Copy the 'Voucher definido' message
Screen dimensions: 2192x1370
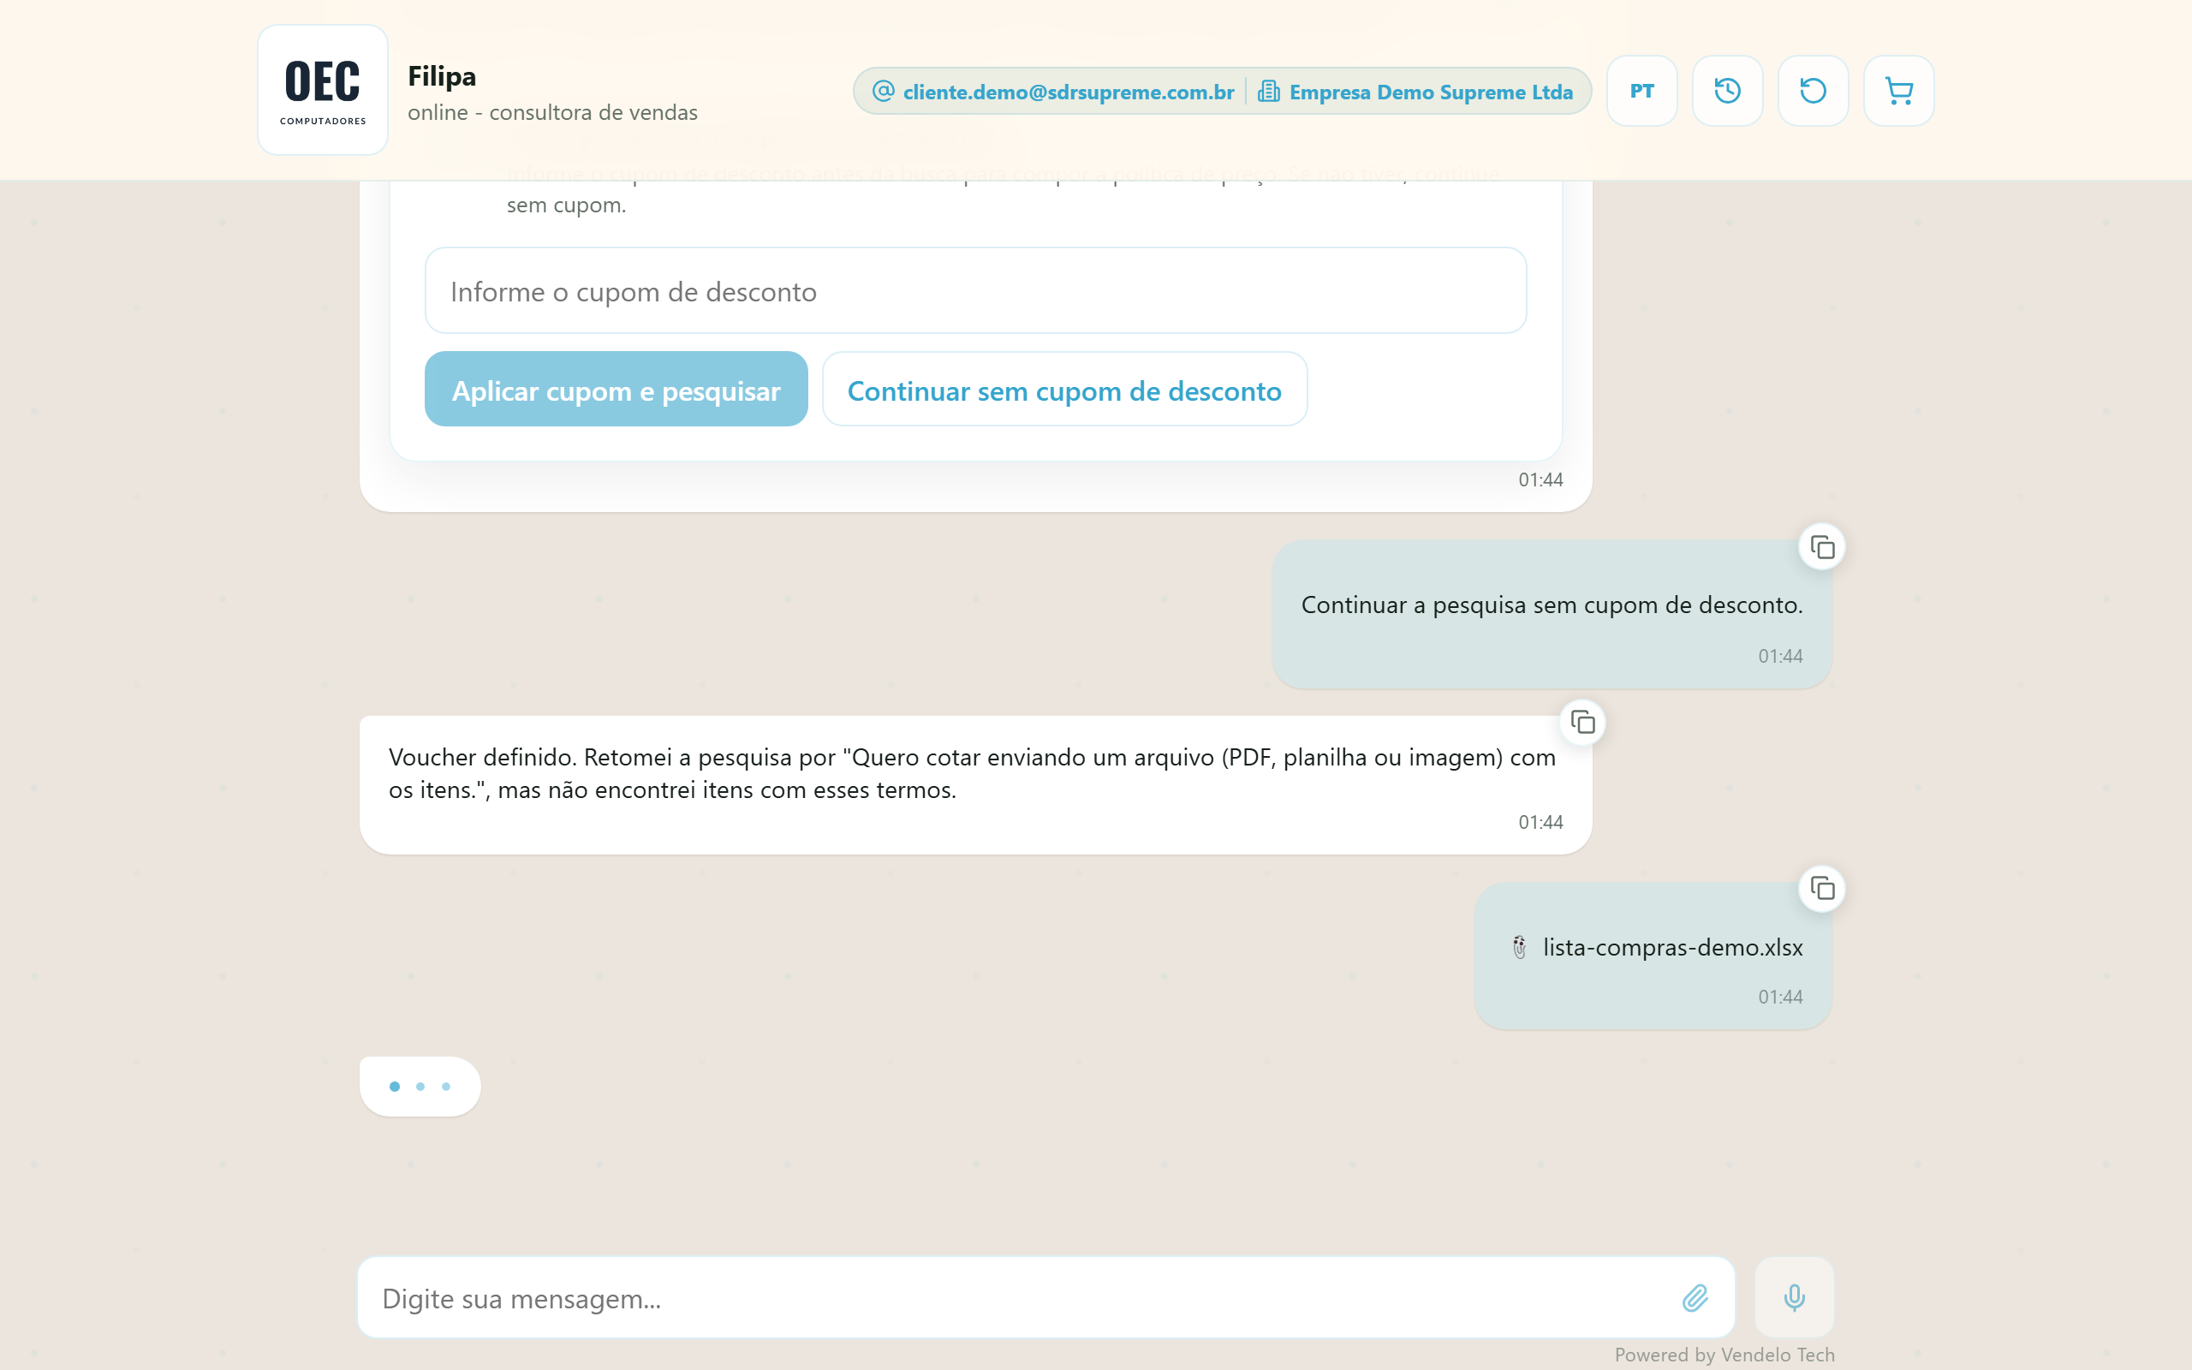click(x=1582, y=722)
